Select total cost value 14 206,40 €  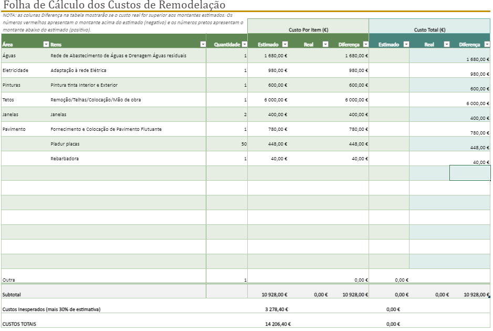[278, 324]
